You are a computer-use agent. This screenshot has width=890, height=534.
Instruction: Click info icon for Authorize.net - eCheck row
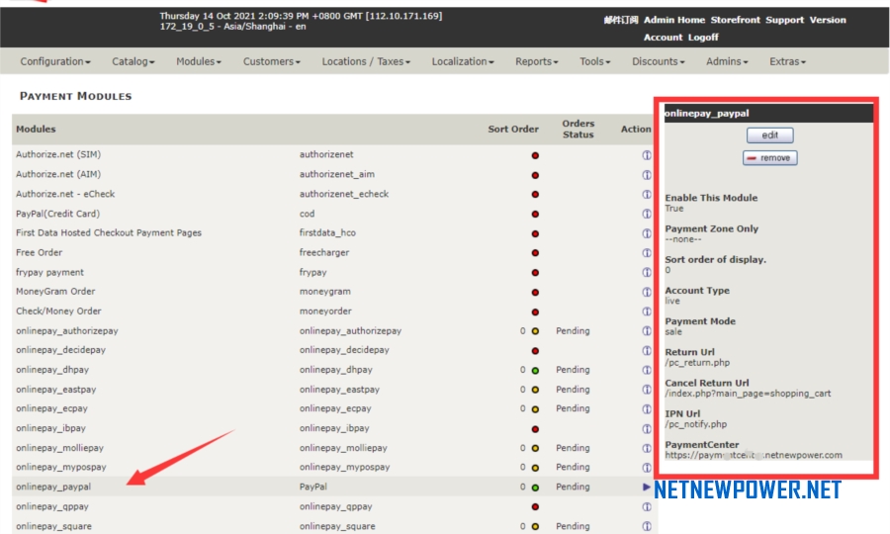click(647, 194)
